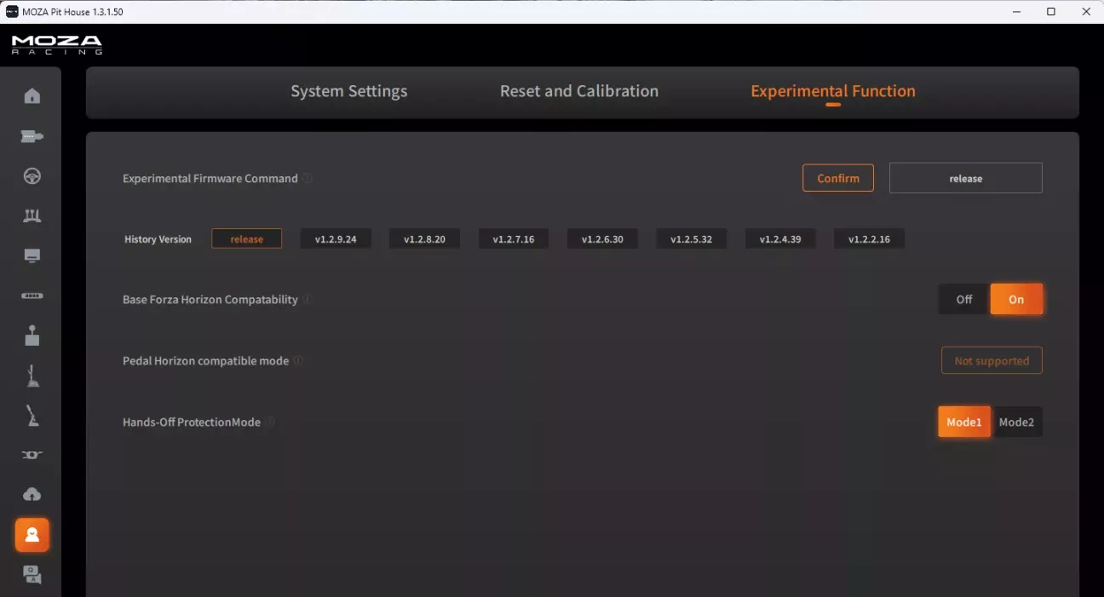Open the Experimental Function tab
The height and width of the screenshot is (597, 1104).
833,91
